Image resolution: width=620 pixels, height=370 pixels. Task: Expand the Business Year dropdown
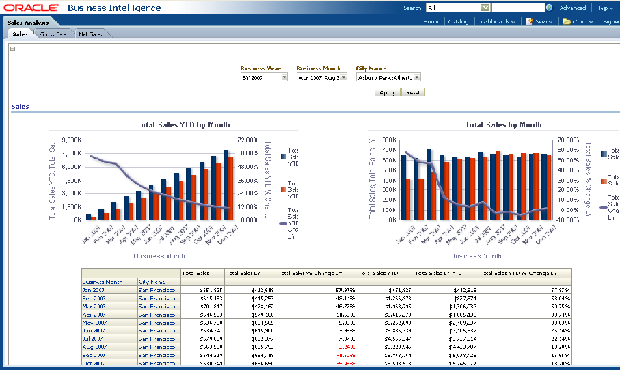284,77
